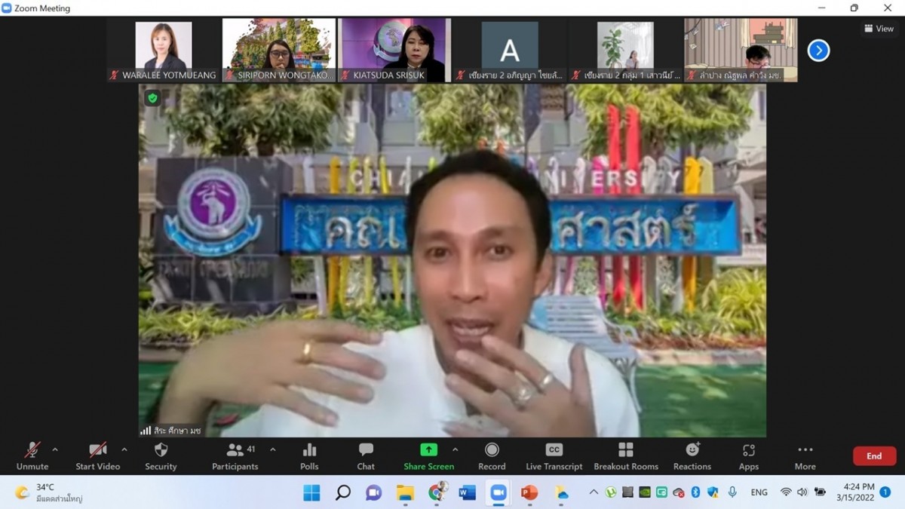Enable Live Transcript captions
The height and width of the screenshot is (509, 905).
tap(554, 456)
